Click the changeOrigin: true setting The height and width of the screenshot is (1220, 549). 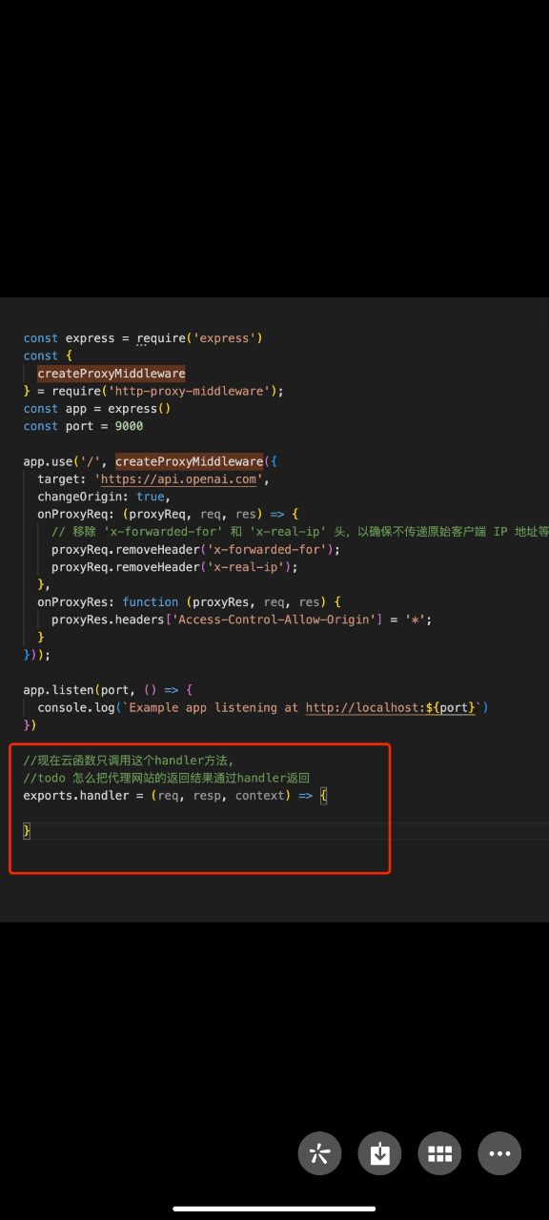click(x=104, y=497)
